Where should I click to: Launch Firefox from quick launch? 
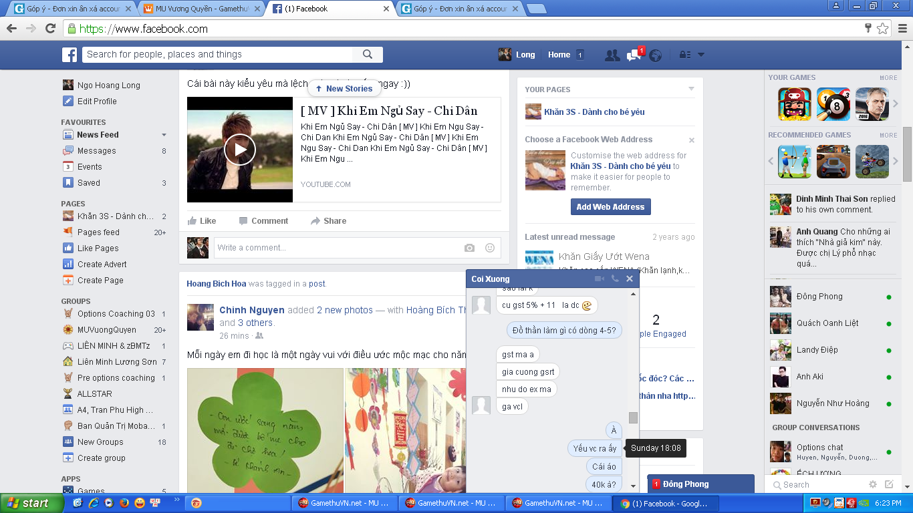click(124, 503)
